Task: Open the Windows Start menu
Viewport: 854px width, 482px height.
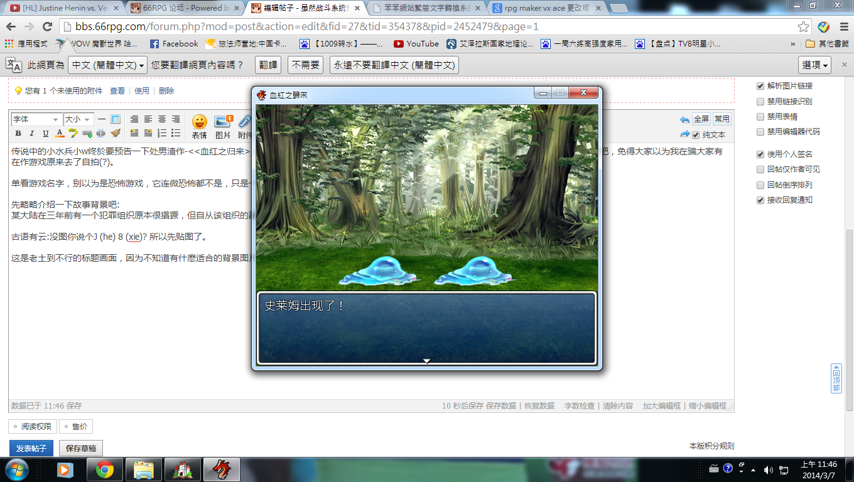Action: tap(16, 469)
